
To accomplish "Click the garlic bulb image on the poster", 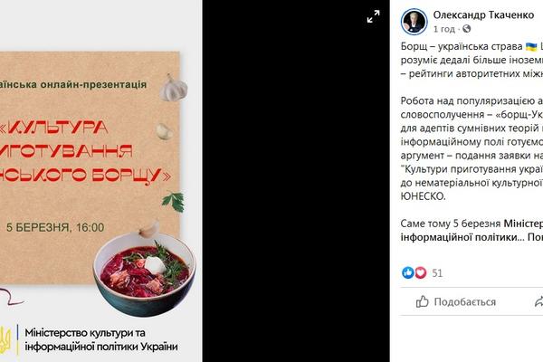I will [174, 89].
